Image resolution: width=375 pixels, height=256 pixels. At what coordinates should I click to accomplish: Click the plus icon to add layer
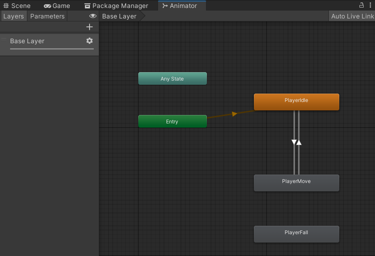click(x=90, y=27)
